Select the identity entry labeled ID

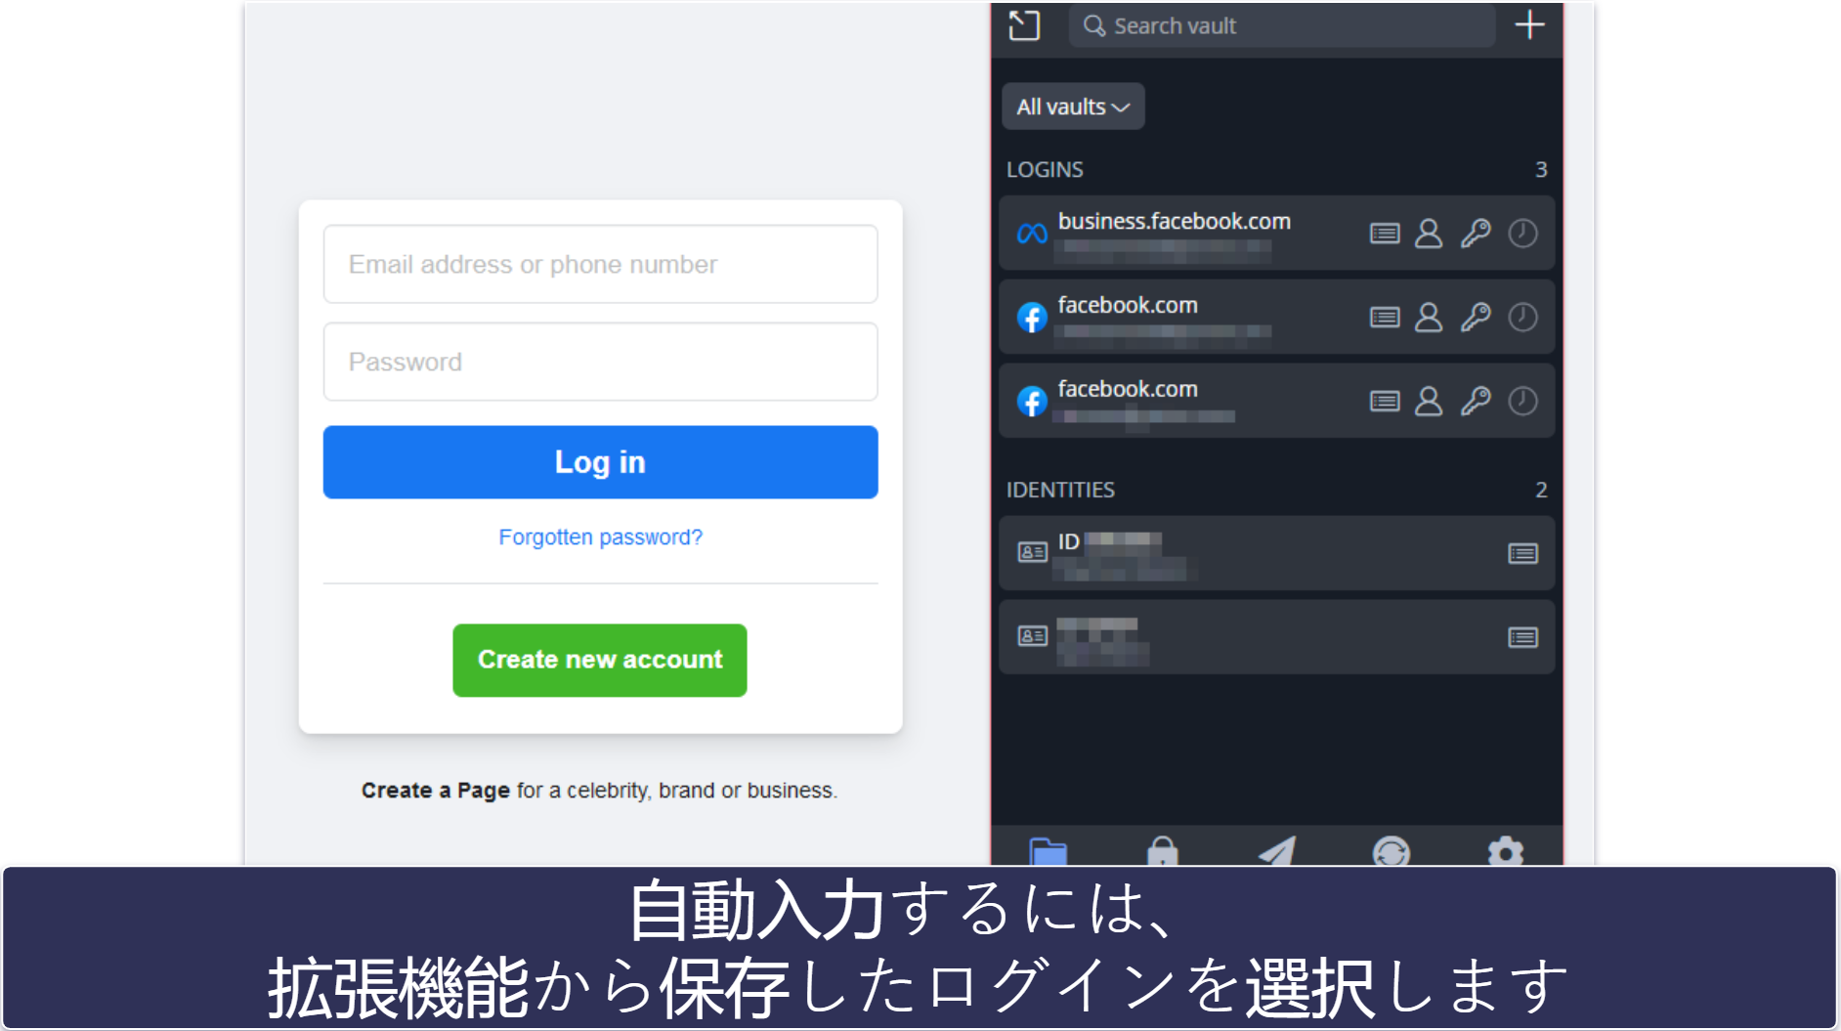[1276, 553]
